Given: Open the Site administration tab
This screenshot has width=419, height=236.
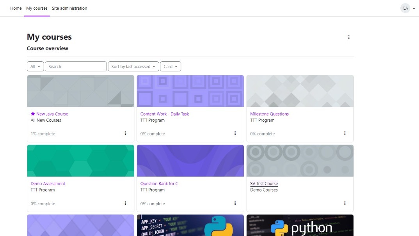Looking at the screenshot, I should click(69, 8).
